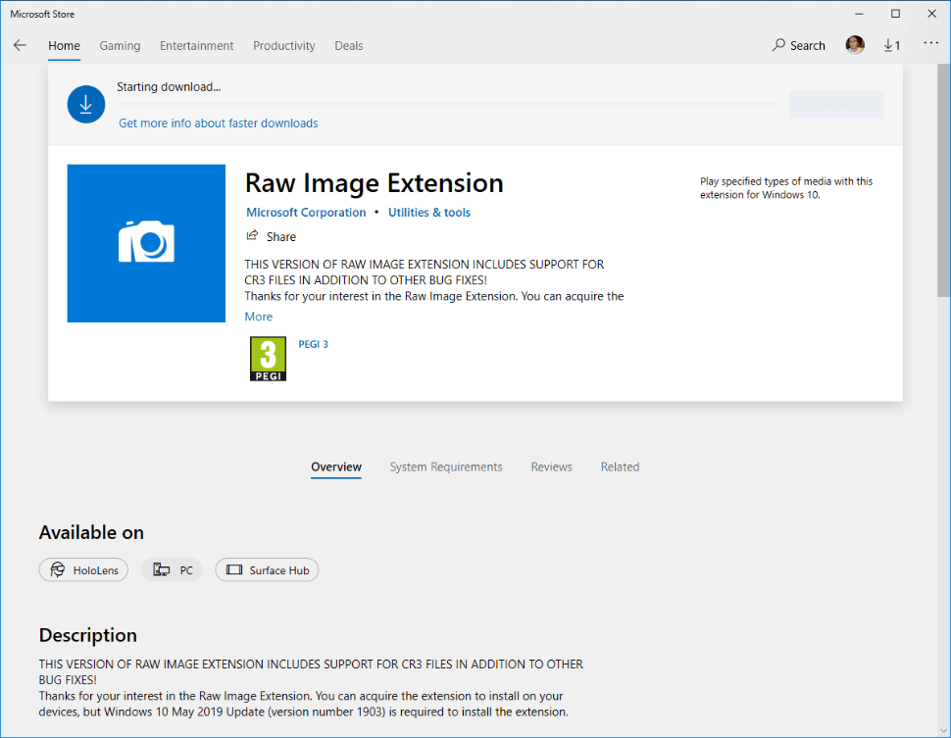This screenshot has height=738, width=951.
Task: Click the greyed-out Launch button
Action: pyautogui.click(x=835, y=104)
